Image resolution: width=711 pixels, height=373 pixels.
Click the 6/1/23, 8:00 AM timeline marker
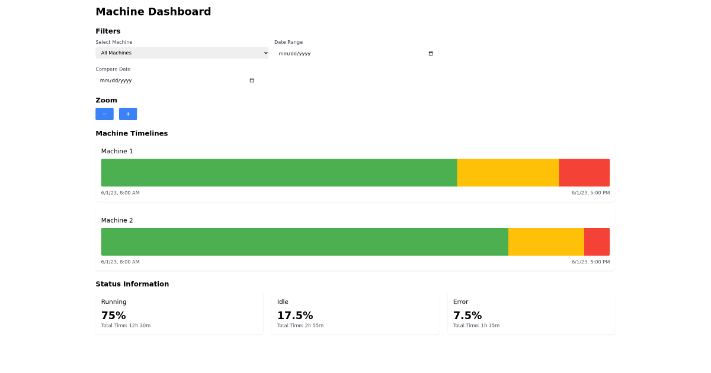(120, 192)
